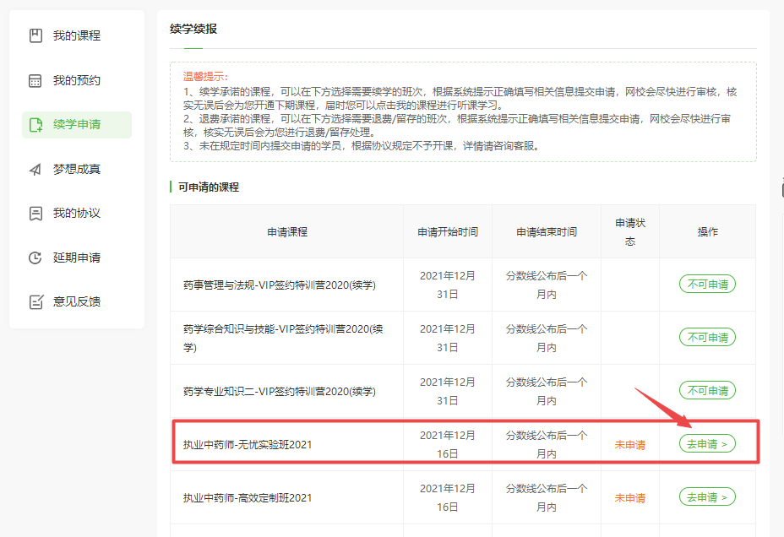Click the 可申请的课程 section heading
Image resolution: width=784 pixels, height=537 pixels.
(209, 187)
